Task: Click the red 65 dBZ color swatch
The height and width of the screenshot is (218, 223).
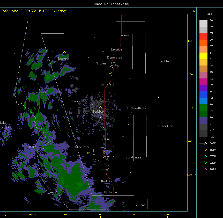Action: [x=203, y=36]
